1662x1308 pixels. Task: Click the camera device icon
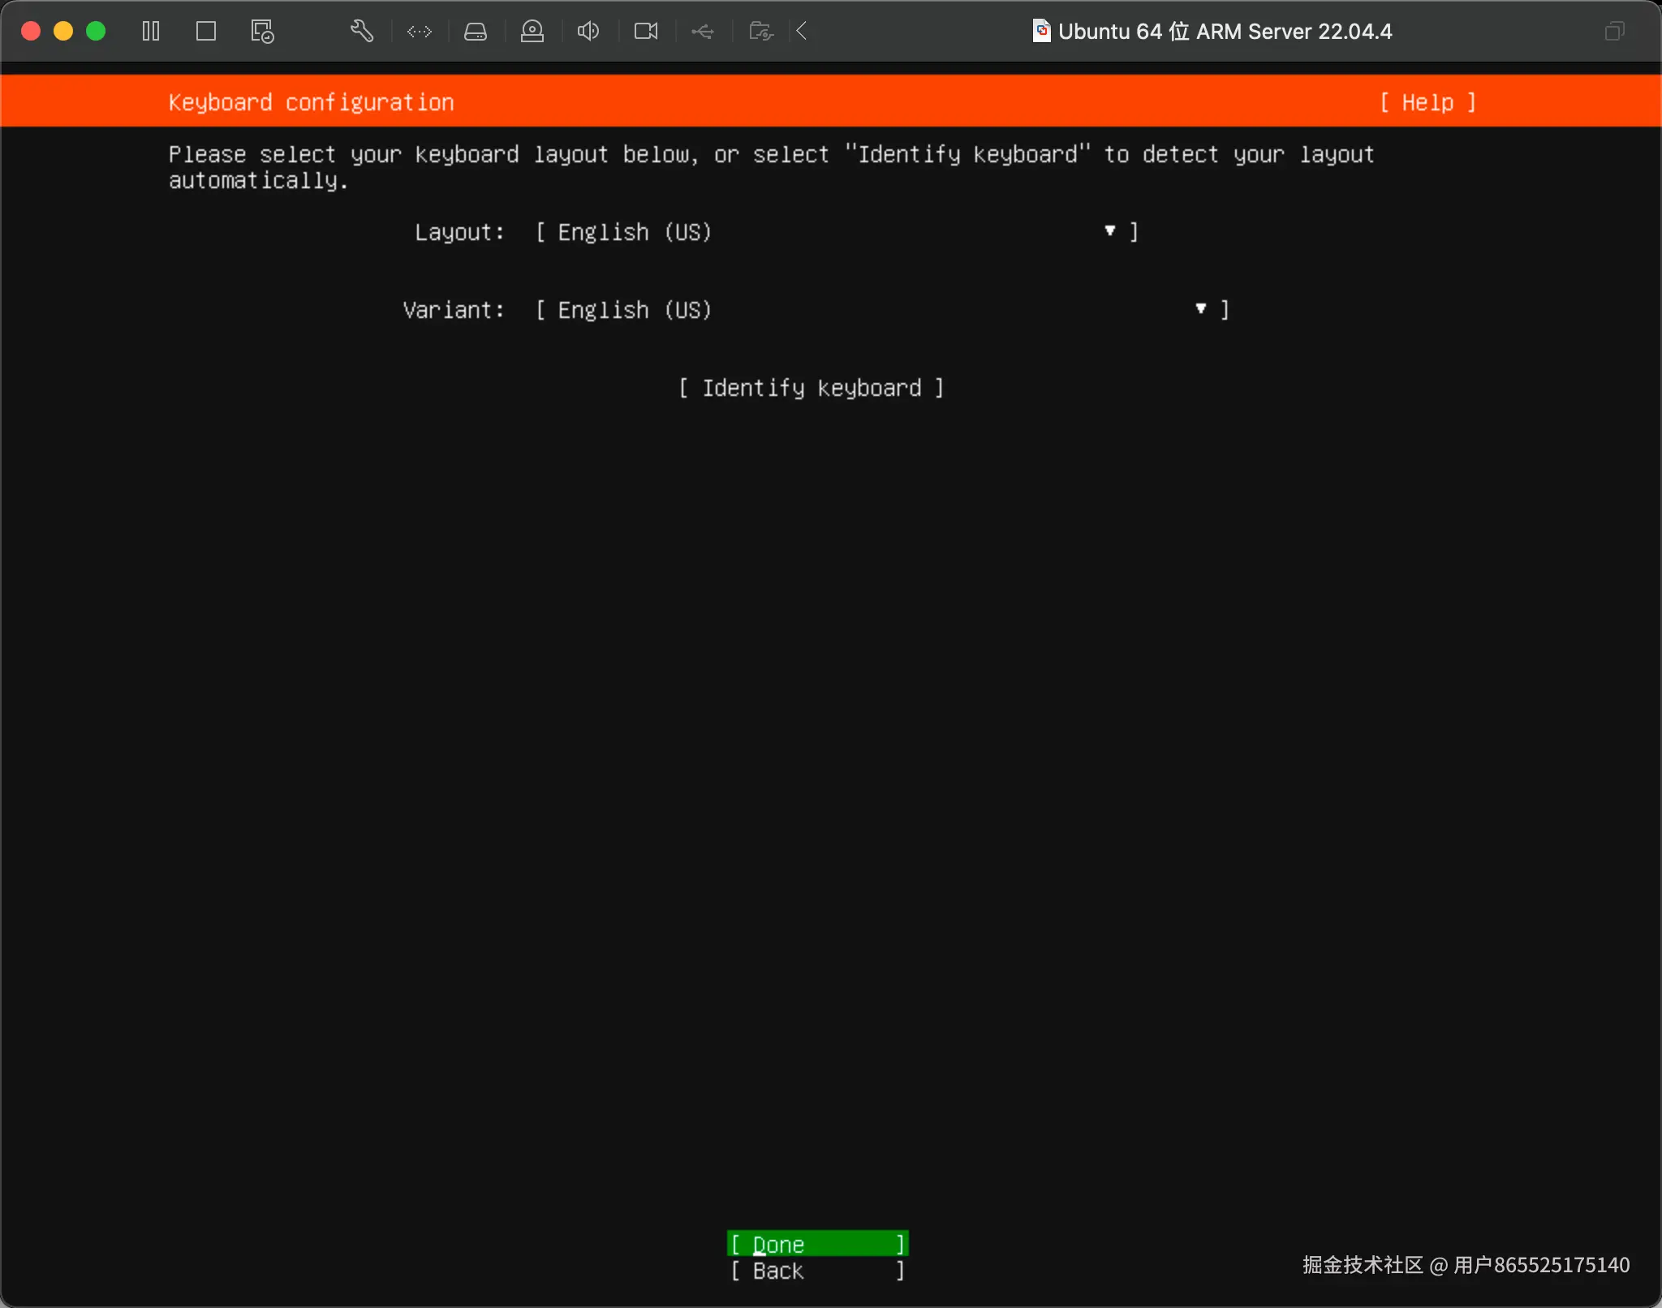click(646, 32)
